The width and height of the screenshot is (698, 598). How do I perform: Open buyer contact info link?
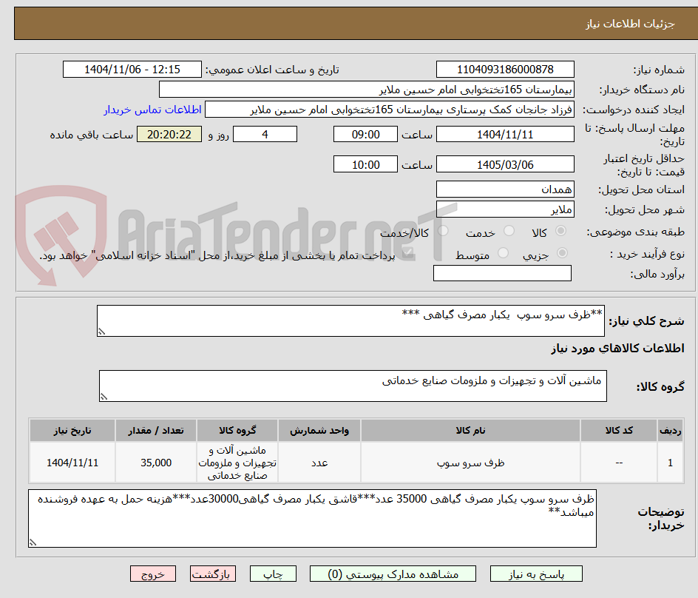click(x=152, y=110)
